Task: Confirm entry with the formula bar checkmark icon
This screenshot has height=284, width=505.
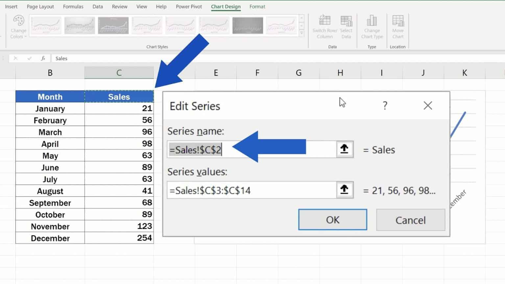Action: [x=30, y=58]
